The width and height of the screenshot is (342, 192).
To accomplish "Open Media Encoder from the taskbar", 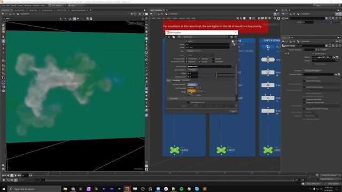I will 112,189.
